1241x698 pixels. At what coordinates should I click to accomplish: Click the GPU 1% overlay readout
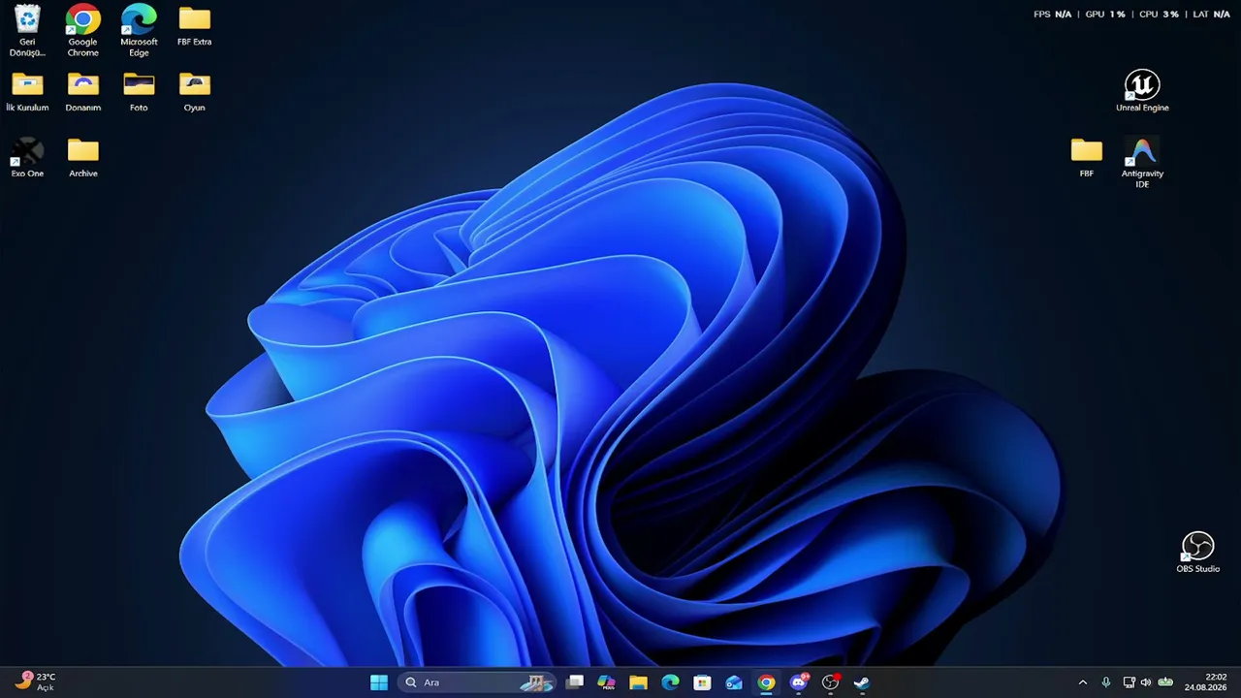pyautogui.click(x=1105, y=15)
